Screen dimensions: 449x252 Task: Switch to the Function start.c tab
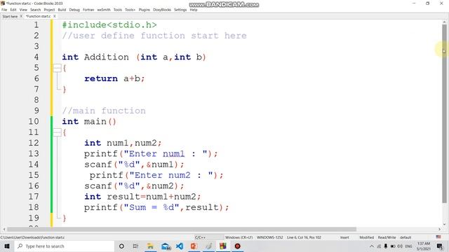point(38,16)
